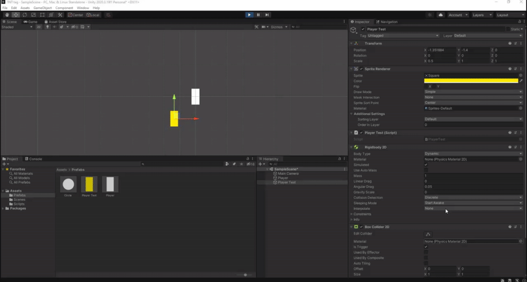Click the Edit Collider button icon
Image resolution: width=527 pixels, height=282 pixels.
pos(428,234)
